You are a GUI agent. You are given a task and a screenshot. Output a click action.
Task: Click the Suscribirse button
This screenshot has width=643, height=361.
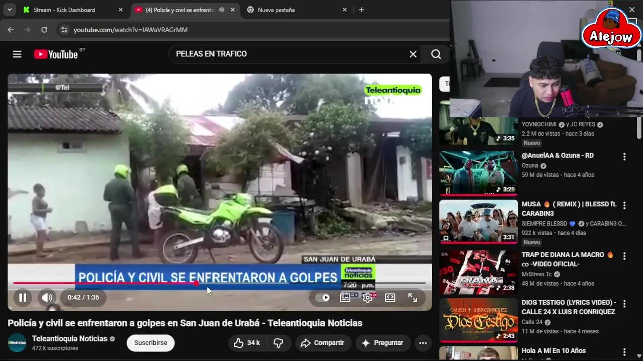(151, 343)
